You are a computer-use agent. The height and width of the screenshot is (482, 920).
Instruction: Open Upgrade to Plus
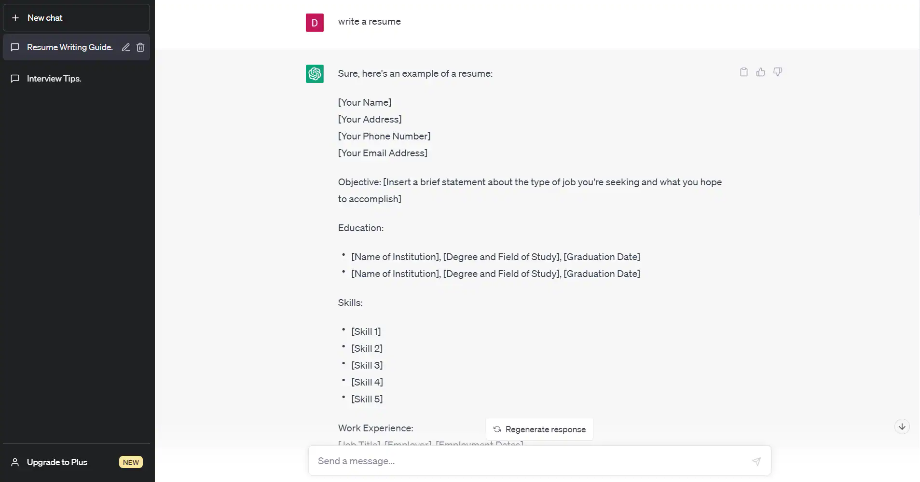(x=57, y=462)
